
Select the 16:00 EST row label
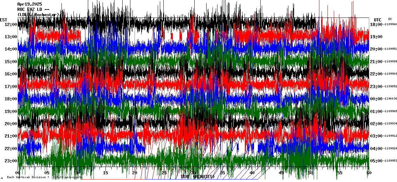(11, 74)
